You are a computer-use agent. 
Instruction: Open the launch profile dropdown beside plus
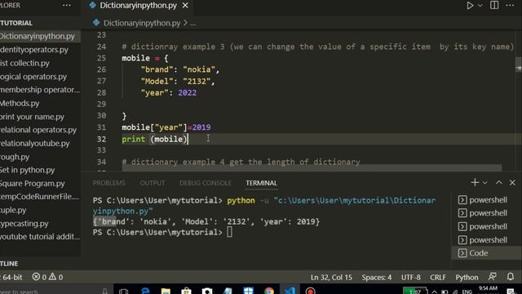click(x=485, y=183)
